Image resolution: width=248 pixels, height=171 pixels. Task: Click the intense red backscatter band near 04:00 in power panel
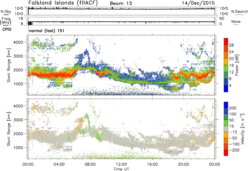pyautogui.click(x=59, y=75)
